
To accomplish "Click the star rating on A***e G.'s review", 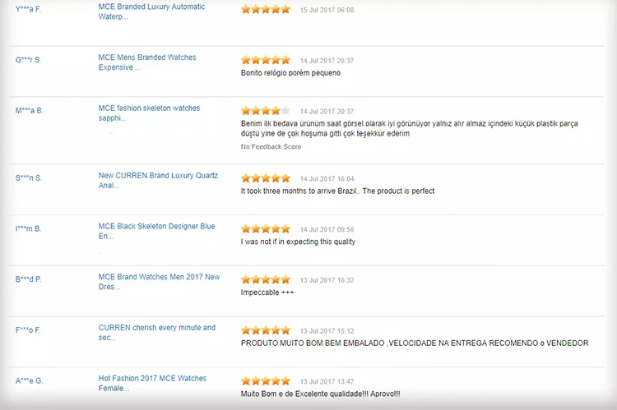I will coord(265,381).
